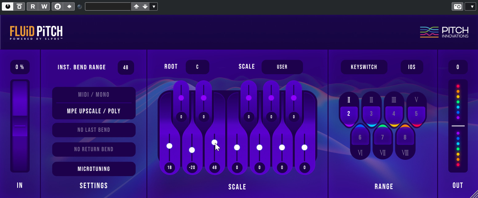Viewport: 478px width, 198px height.
Task: Click the camera snapshot icon
Action: [458, 6]
